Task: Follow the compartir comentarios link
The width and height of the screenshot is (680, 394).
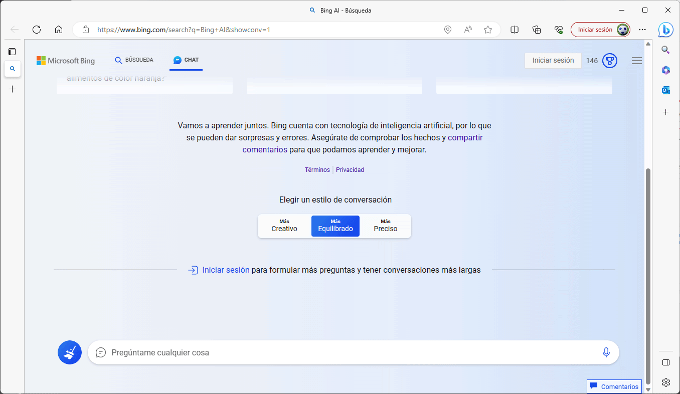Action: [x=363, y=143]
